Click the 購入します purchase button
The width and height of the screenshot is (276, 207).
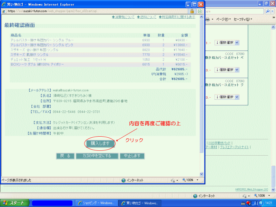100,143
